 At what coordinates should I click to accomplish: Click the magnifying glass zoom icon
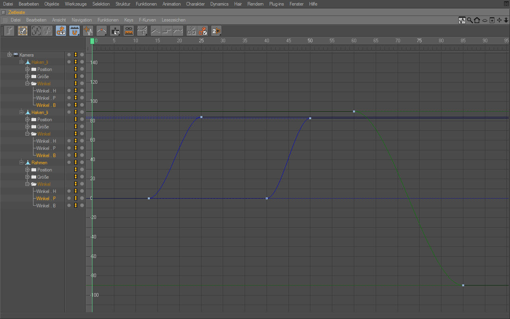pyautogui.click(x=470, y=20)
